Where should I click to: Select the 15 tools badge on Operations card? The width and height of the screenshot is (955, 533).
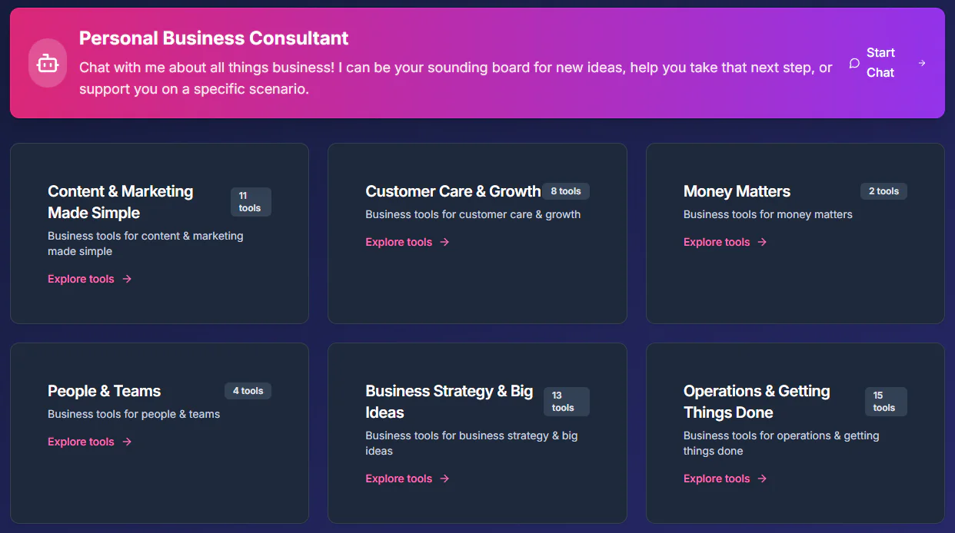click(884, 402)
